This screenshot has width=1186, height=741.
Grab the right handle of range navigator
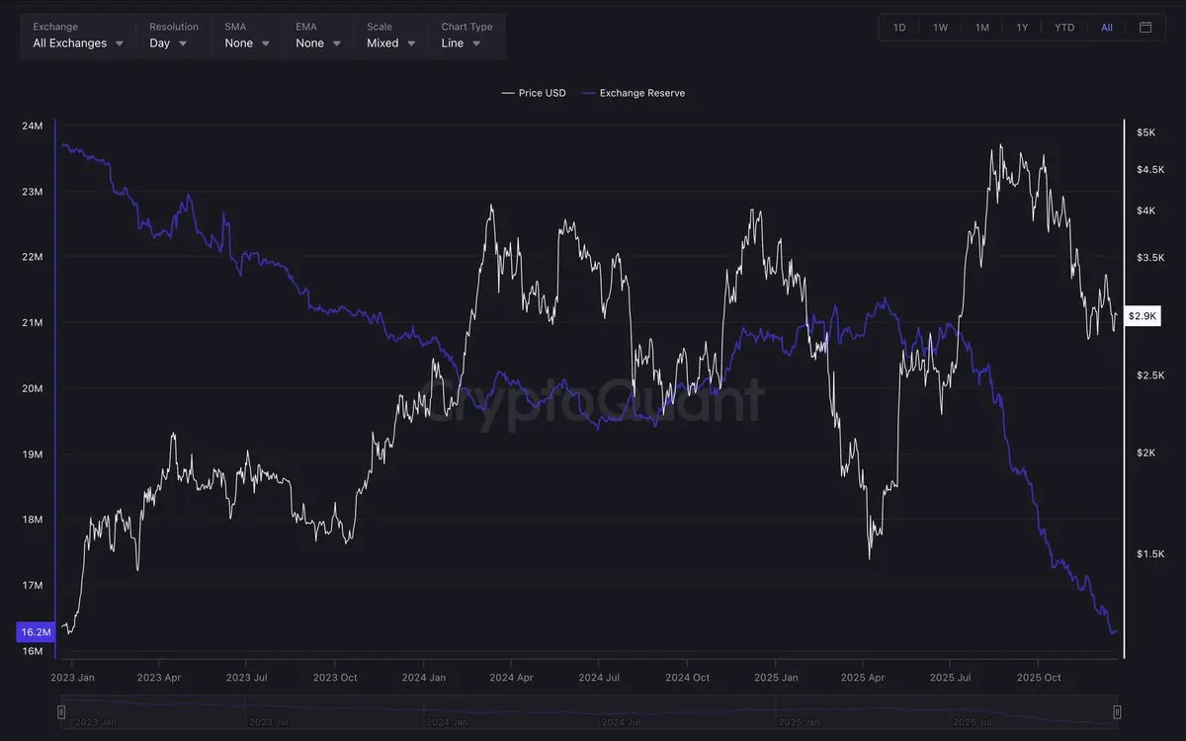1117,711
